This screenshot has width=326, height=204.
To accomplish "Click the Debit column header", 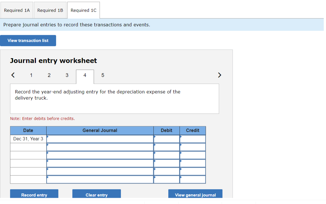I will (167, 131).
